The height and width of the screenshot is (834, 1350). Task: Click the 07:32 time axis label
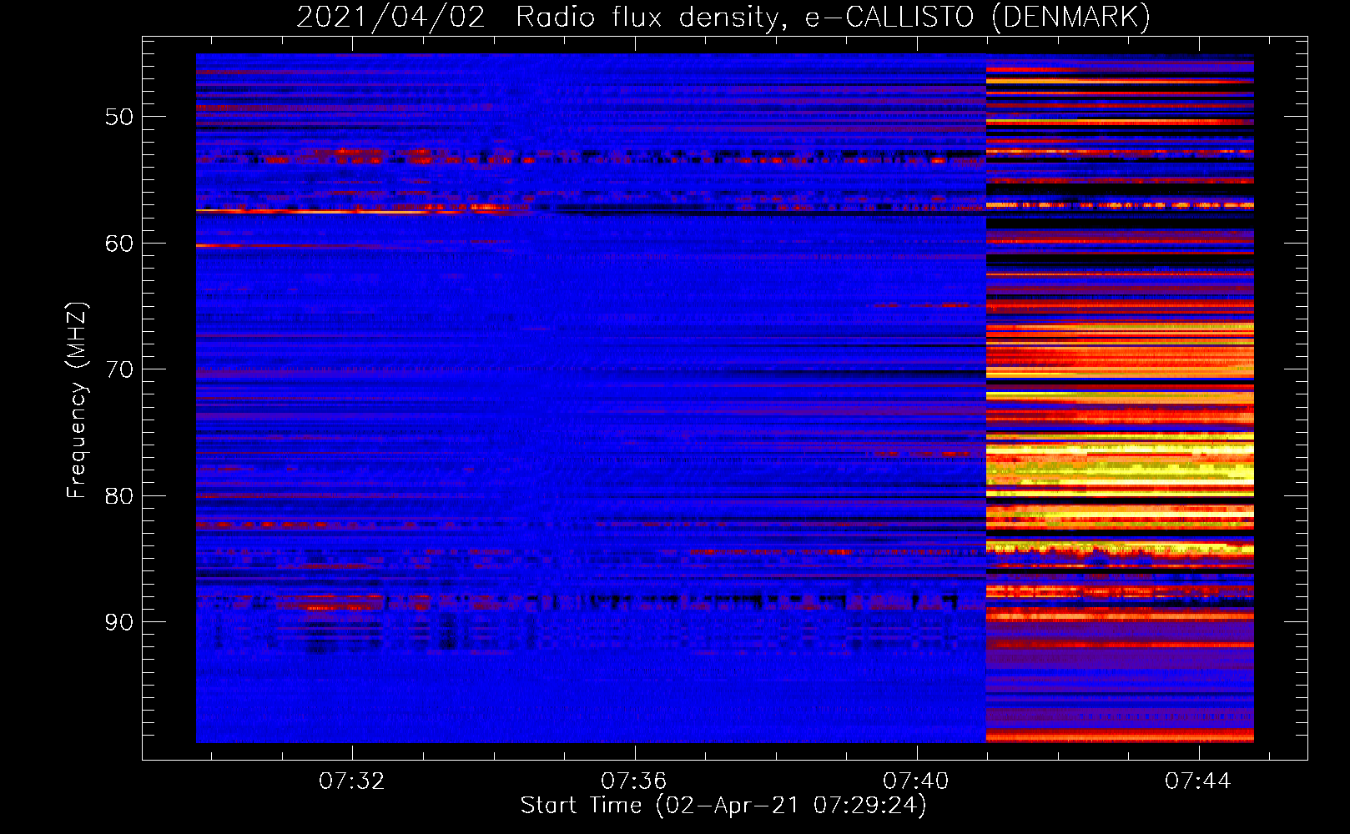(352, 781)
